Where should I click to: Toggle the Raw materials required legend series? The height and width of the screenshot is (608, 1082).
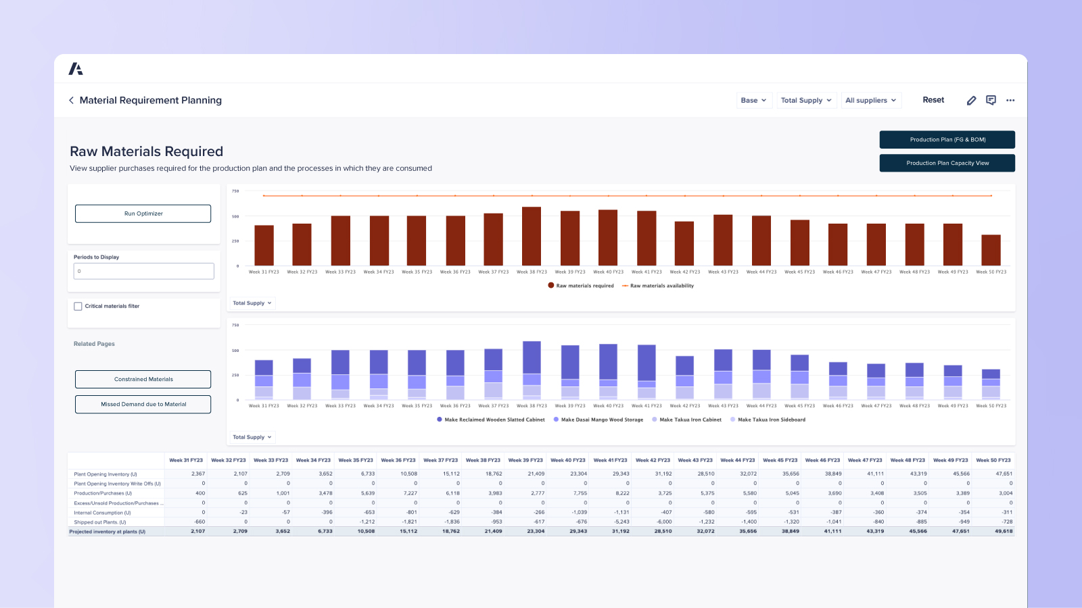[580, 286]
